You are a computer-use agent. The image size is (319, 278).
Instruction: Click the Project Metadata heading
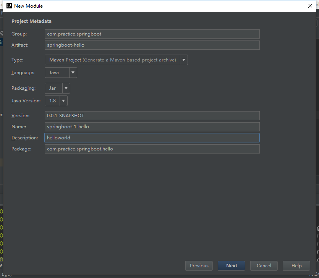pyautogui.click(x=31, y=21)
